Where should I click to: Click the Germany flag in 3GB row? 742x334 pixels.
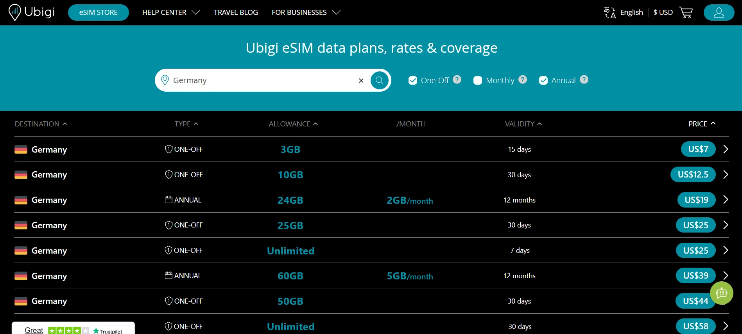click(21, 149)
